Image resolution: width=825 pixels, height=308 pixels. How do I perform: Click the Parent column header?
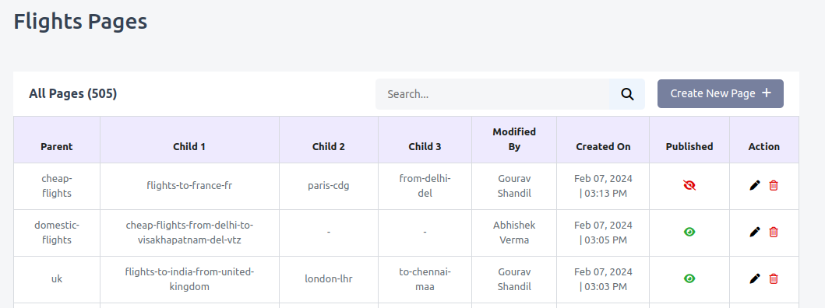(57, 147)
